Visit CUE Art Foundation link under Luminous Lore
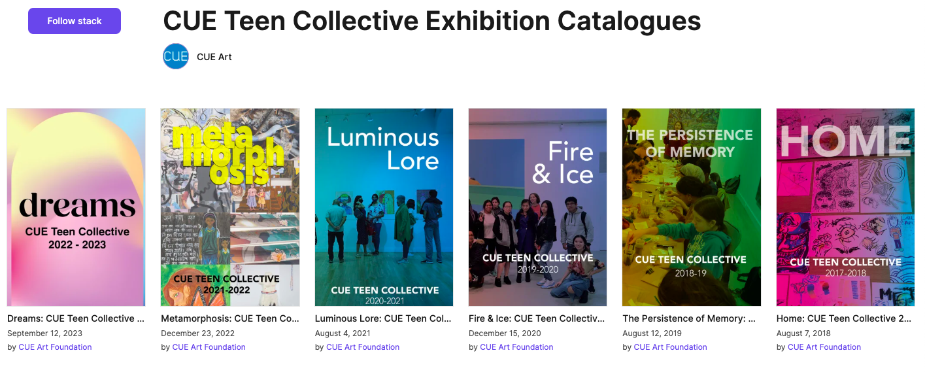The height and width of the screenshot is (374, 925). [x=363, y=347]
